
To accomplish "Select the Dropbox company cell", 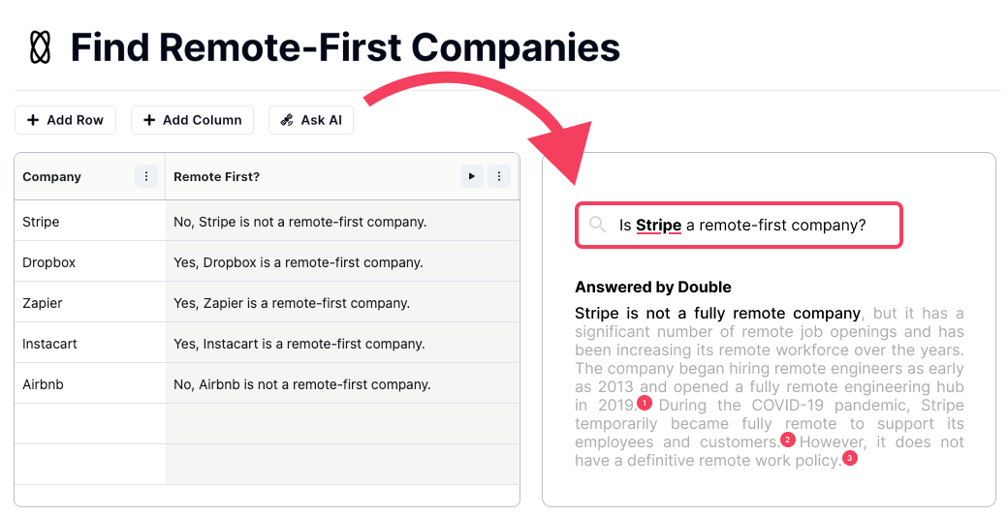I will tap(89, 262).
